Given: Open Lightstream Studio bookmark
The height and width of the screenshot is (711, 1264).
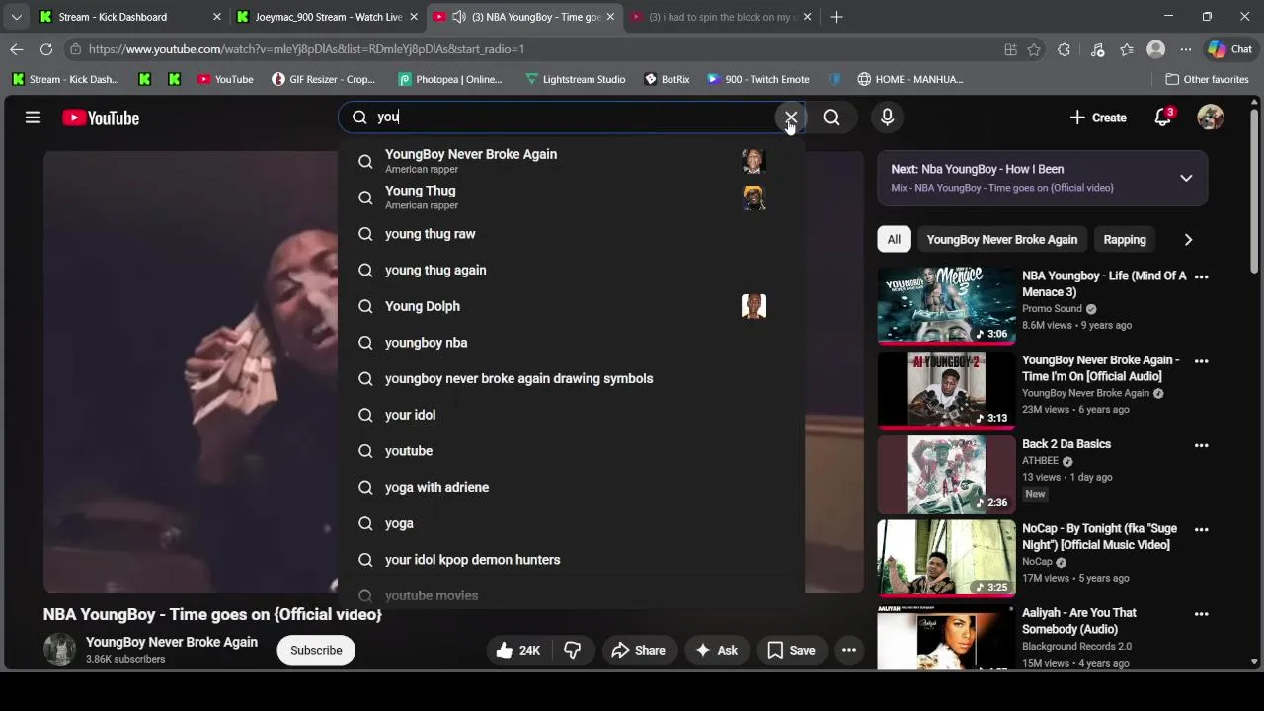Looking at the screenshot, I should 575,79.
